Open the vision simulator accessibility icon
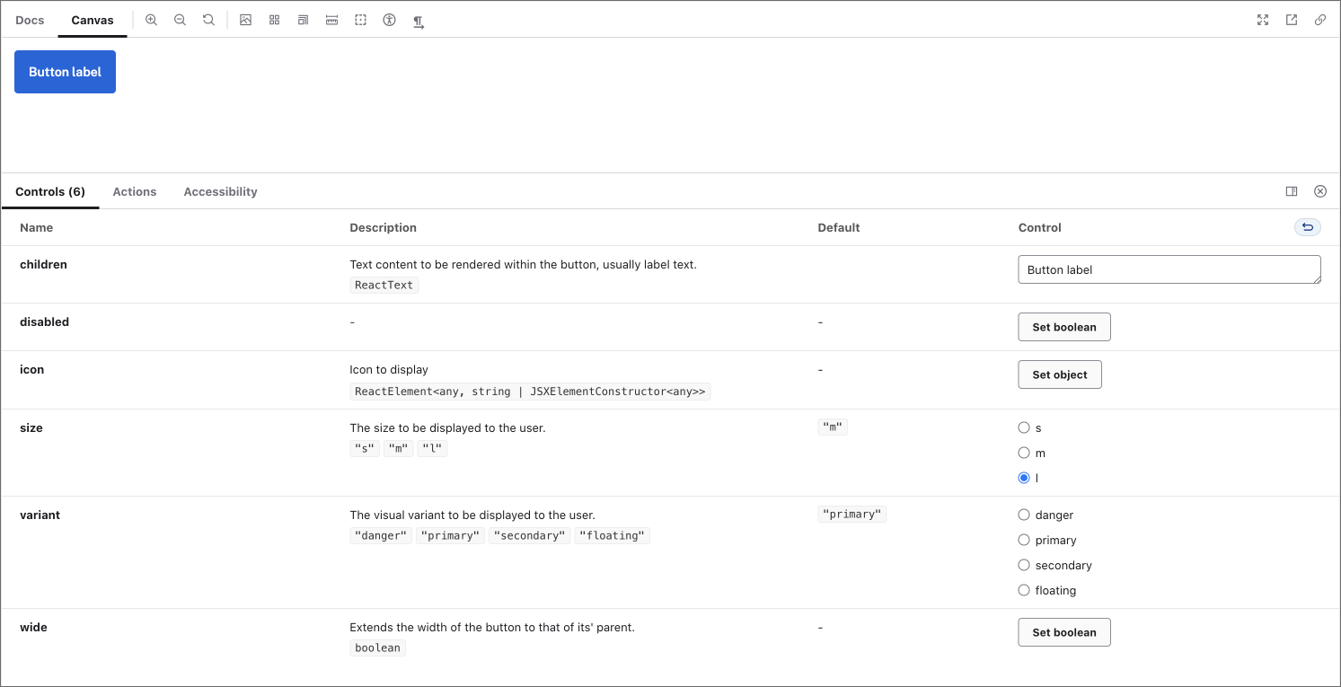This screenshot has width=1341, height=687. coord(389,20)
